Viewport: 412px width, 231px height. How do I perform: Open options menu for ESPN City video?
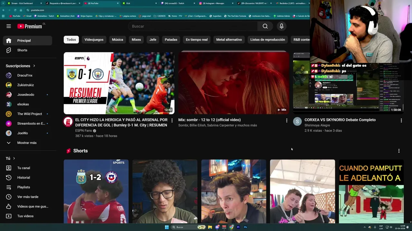tap(172, 120)
